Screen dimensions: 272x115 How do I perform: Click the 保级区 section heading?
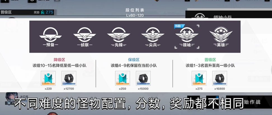133,60
